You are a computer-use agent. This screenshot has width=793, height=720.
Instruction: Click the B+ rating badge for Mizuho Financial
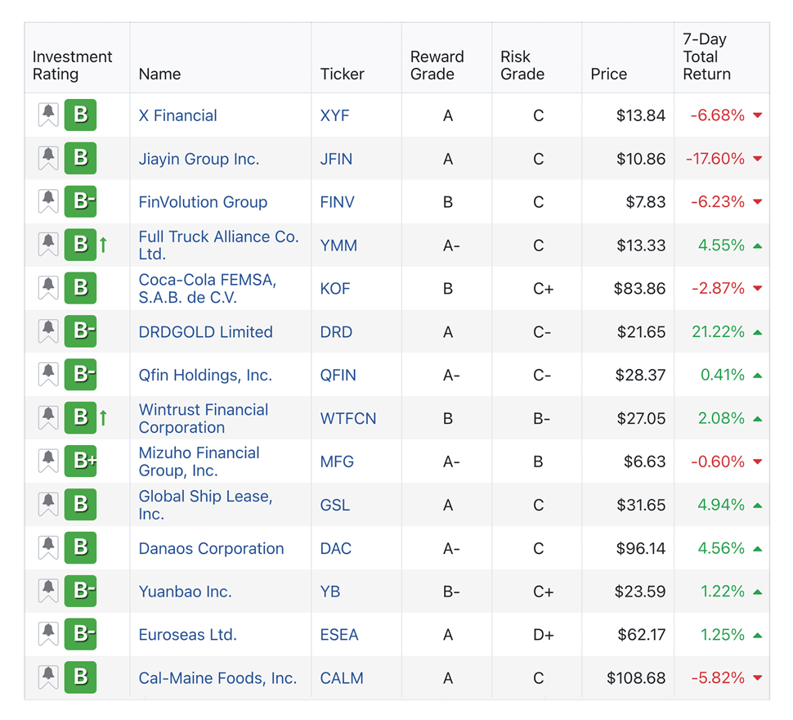[x=81, y=461]
